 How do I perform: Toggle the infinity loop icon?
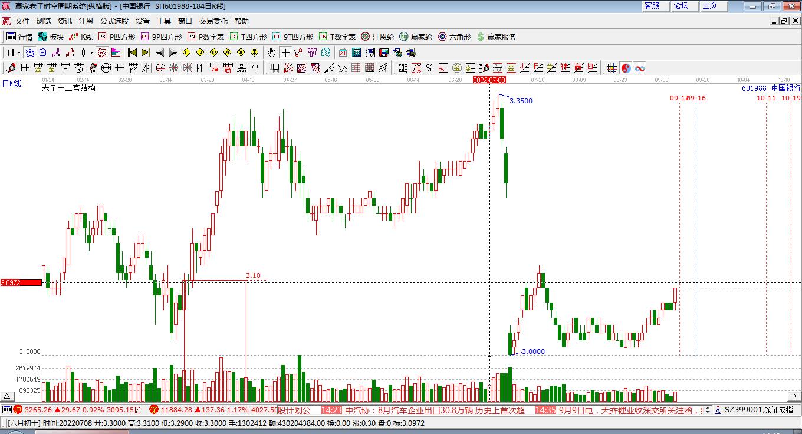[640, 68]
